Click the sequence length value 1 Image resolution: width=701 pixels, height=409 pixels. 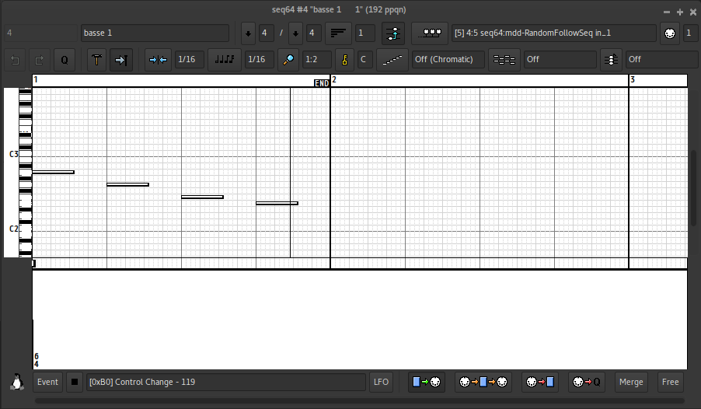(x=365, y=33)
